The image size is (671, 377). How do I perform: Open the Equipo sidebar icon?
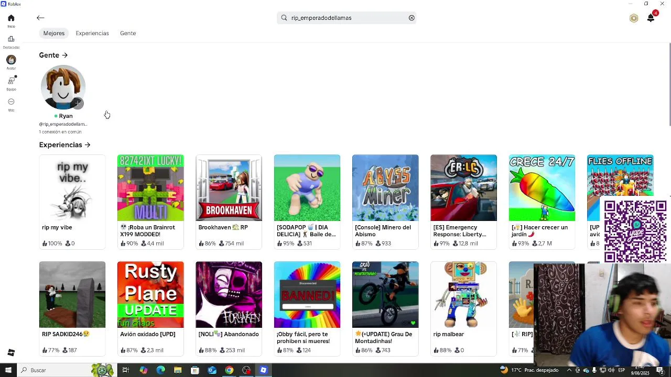11,81
